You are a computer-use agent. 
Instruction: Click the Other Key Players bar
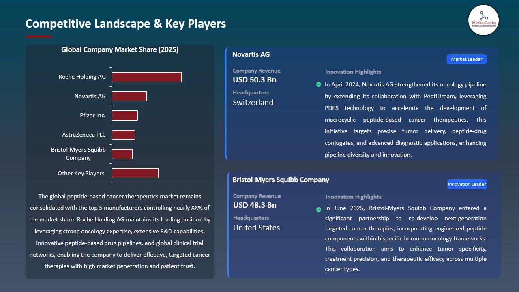click(135, 173)
